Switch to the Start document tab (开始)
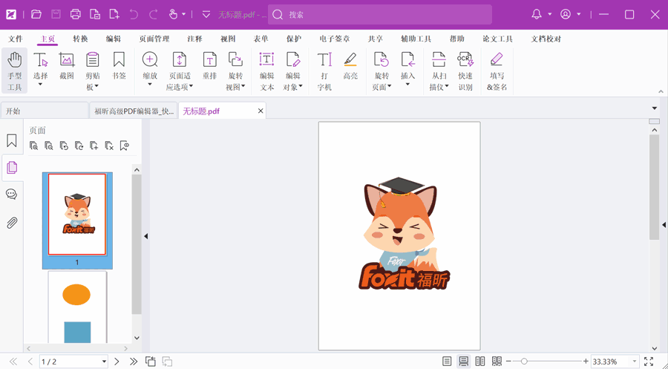Image resolution: width=668 pixels, height=369 pixels. [45, 111]
